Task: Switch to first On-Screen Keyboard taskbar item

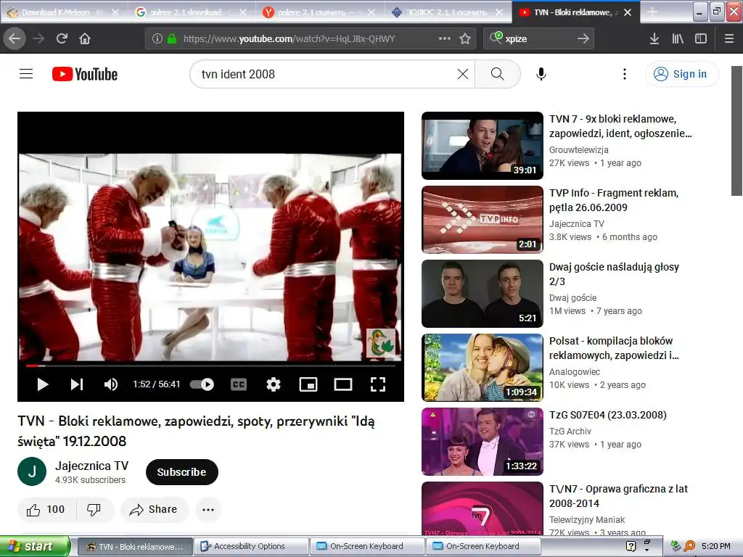Action: tap(366, 546)
